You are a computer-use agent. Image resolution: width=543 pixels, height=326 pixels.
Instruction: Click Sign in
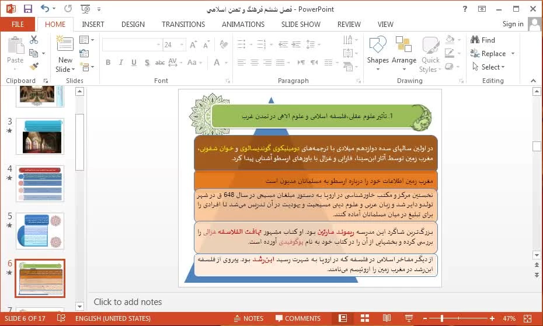(x=513, y=24)
